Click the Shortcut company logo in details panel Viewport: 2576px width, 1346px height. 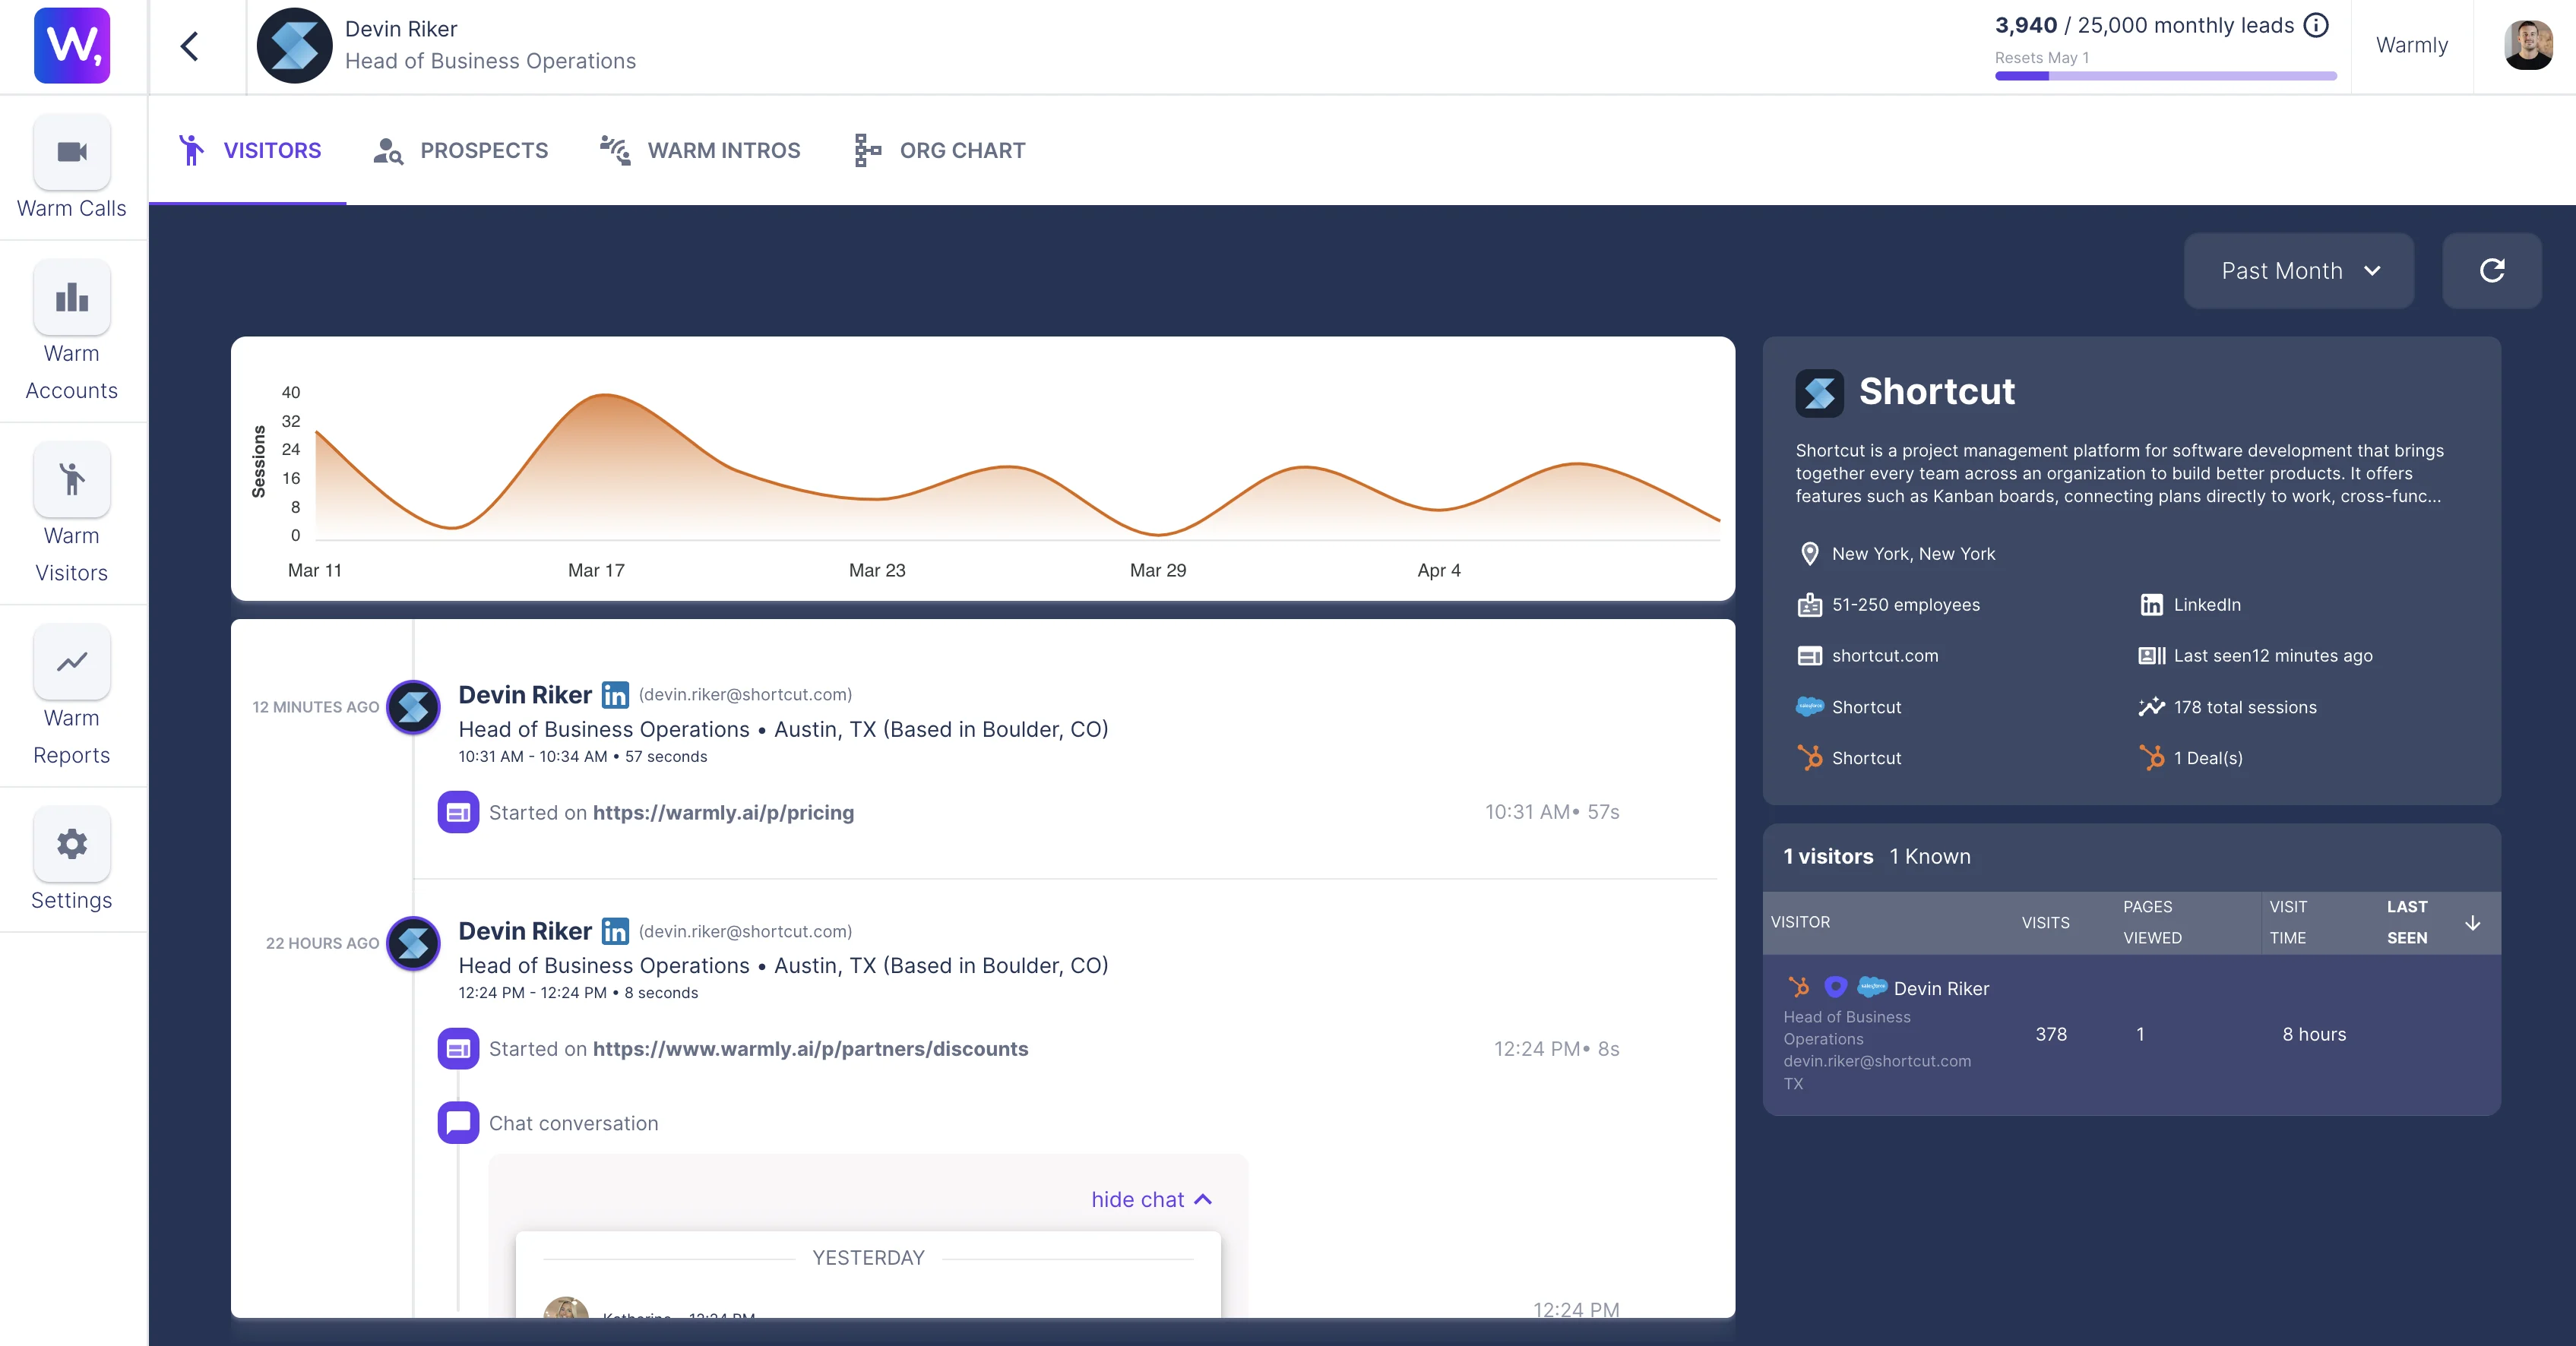(1819, 393)
